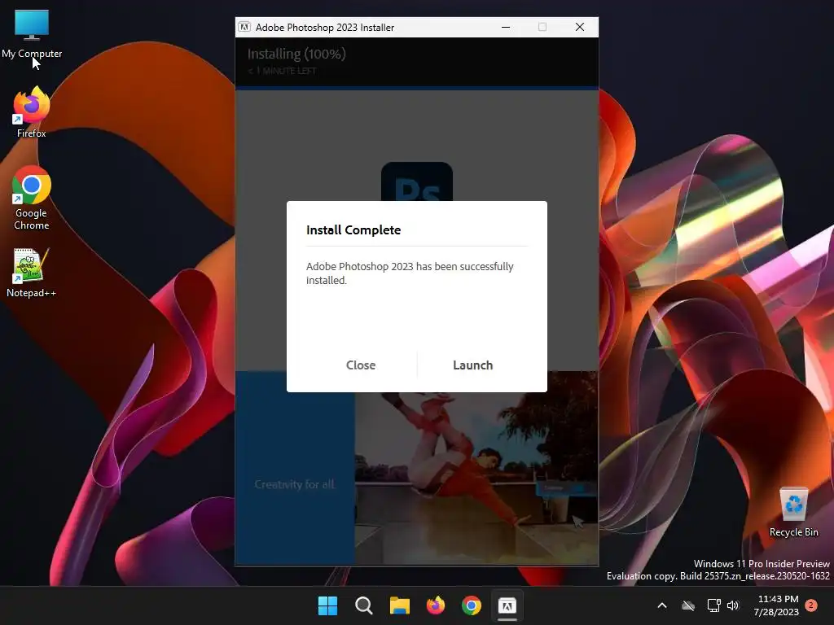Open the Windows Start menu
This screenshot has height=625, width=834.
point(327,605)
